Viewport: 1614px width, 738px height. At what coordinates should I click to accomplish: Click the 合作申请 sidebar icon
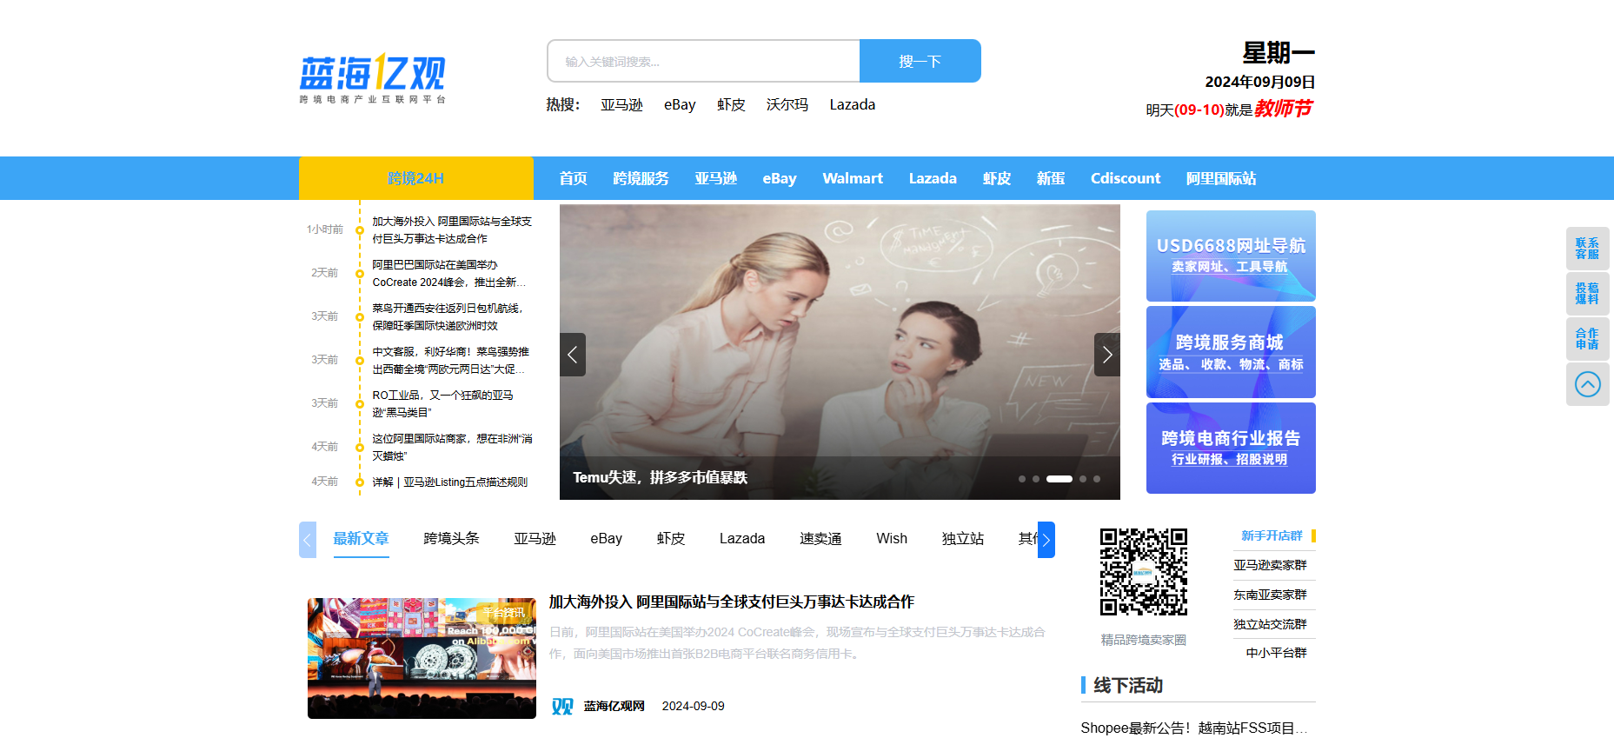(1587, 338)
